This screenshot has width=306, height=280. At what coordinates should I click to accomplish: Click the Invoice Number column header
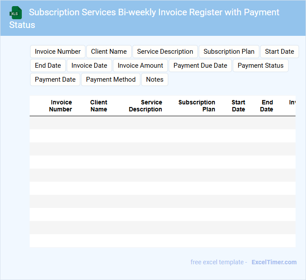(x=61, y=106)
